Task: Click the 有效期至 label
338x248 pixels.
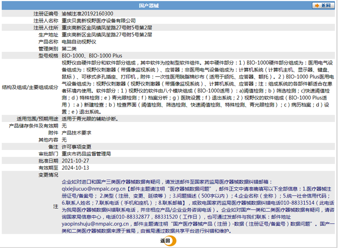Action: click(x=48, y=168)
